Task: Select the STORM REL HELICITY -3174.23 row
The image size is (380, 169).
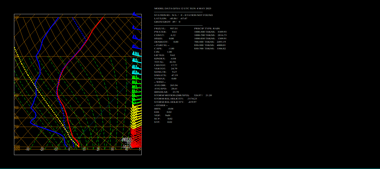Action: (175, 99)
